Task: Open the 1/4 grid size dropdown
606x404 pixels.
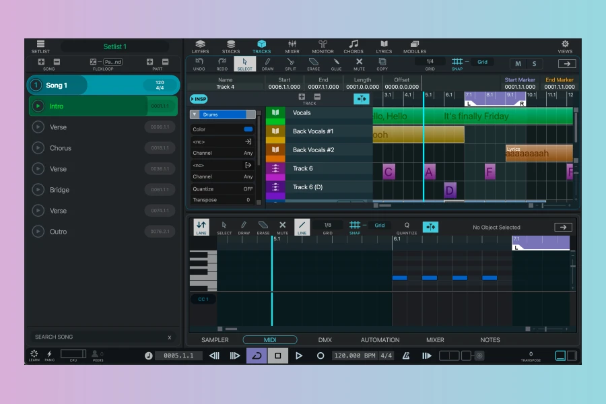Action: 430,62
